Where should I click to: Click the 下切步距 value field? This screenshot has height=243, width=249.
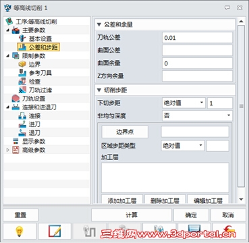point(220,103)
